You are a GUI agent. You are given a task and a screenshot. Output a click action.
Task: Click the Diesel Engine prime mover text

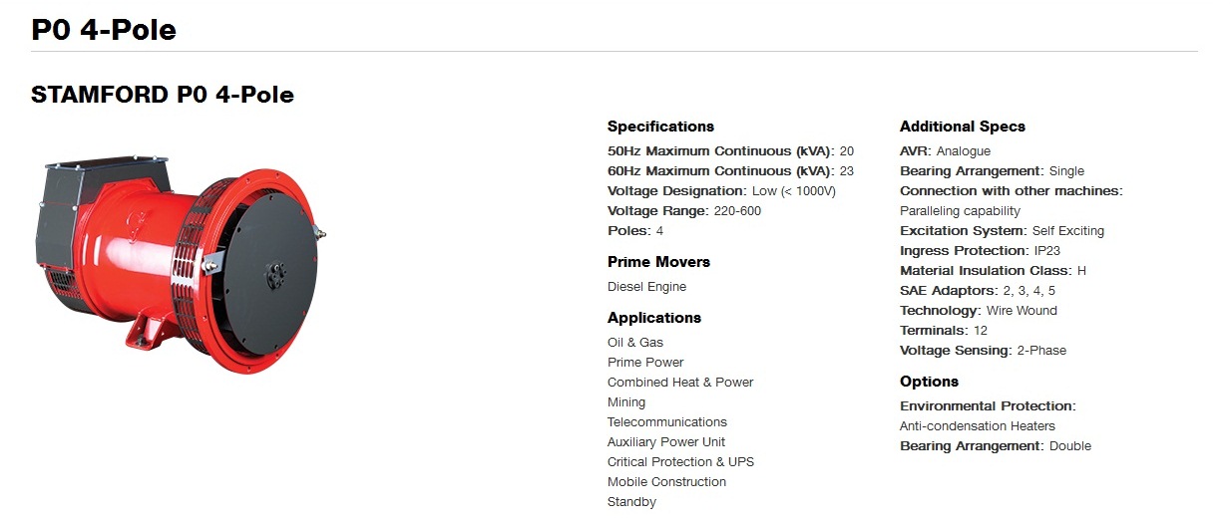(x=646, y=287)
